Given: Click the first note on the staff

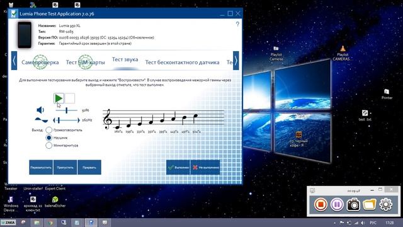Looking at the screenshot, I should (118, 124).
